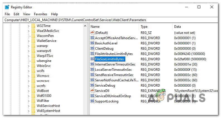Click the DWORD icon beside BasicAuthLevel
This screenshot has height=118, width=221.
click(92, 43)
